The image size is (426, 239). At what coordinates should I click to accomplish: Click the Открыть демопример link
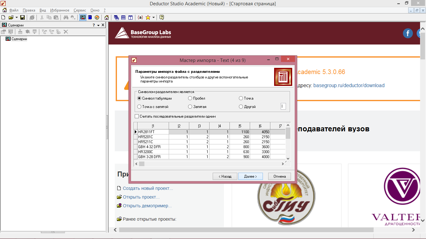(x=147, y=206)
